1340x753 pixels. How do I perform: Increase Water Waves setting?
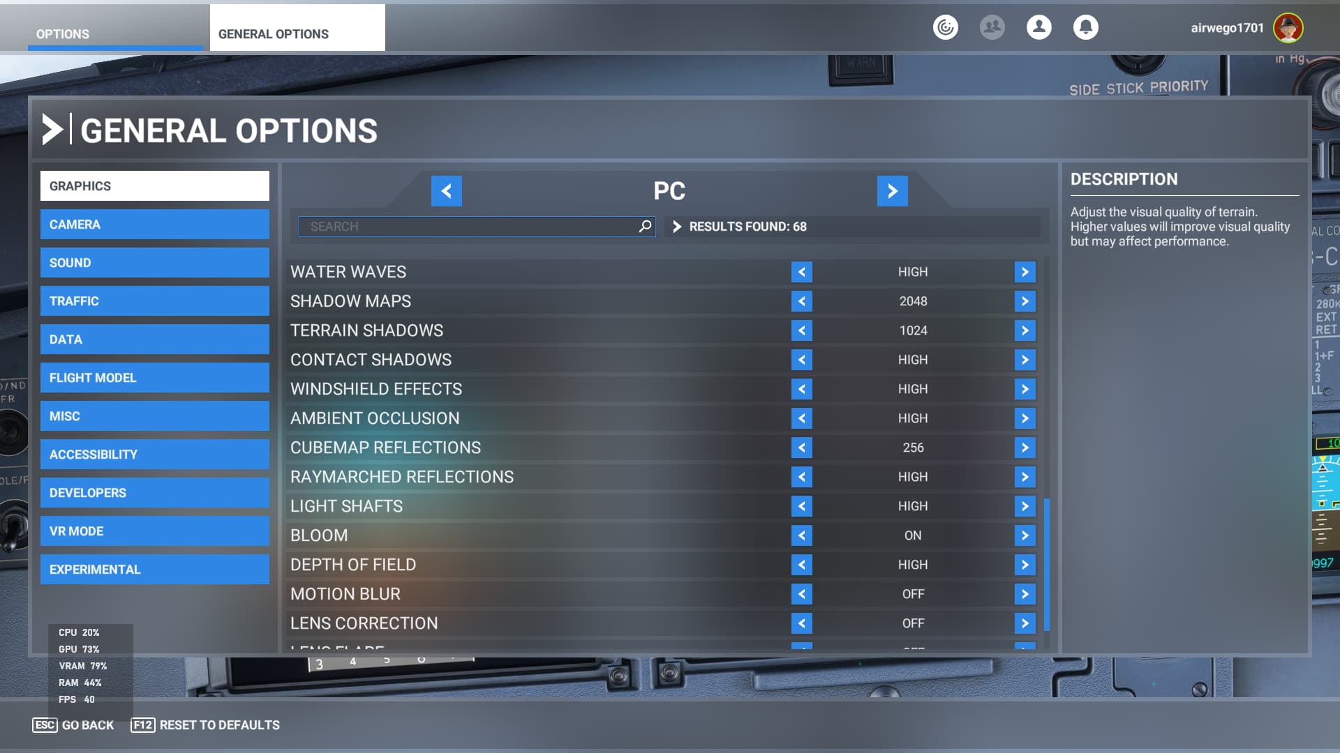[x=1025, y=272]
